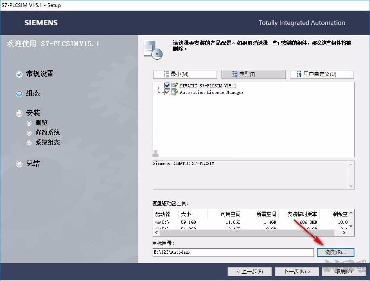
Task: Click the 驱动器 column header
Action: pyautogui.click(x=162, y=214)
